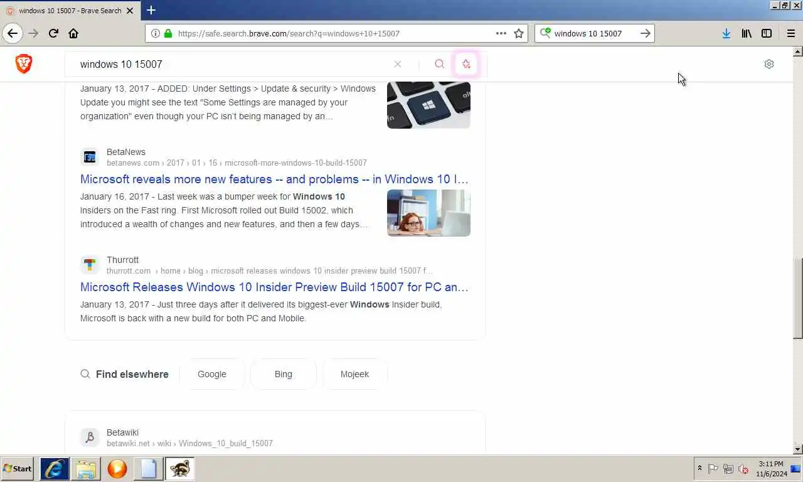This screenshot has height=482, width=803.
Task: Submit the search box arrow button
Action: (x=646, y=33)
